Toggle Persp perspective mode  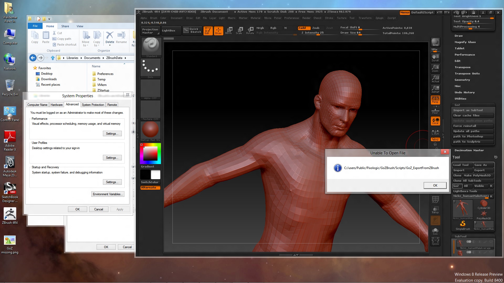coord(435,100)
